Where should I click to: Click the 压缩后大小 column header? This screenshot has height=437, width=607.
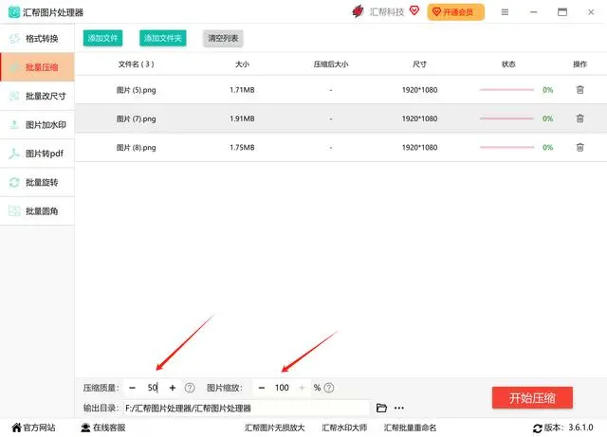[331, 64]
